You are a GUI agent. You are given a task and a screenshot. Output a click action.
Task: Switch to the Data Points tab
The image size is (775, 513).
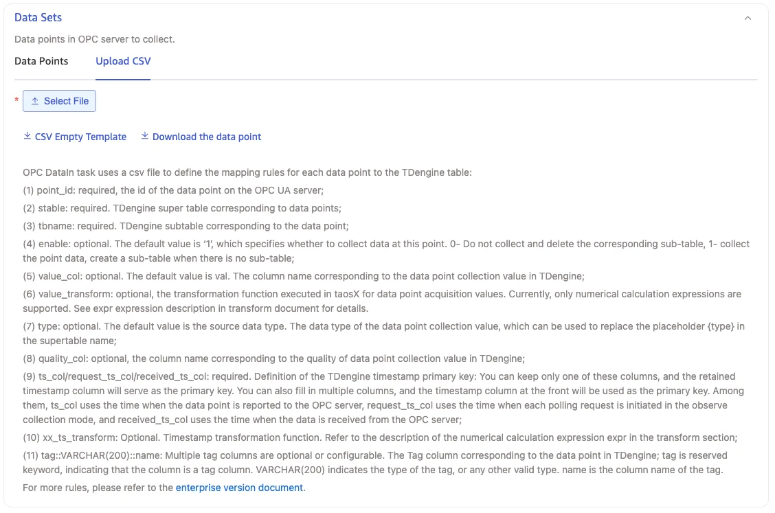pos(41,61)
